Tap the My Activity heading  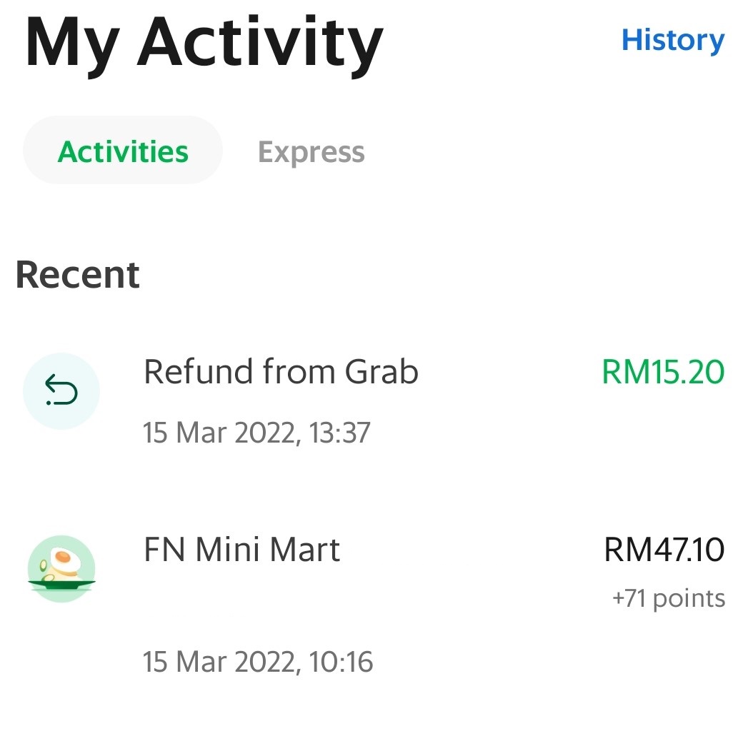(204, 44)
